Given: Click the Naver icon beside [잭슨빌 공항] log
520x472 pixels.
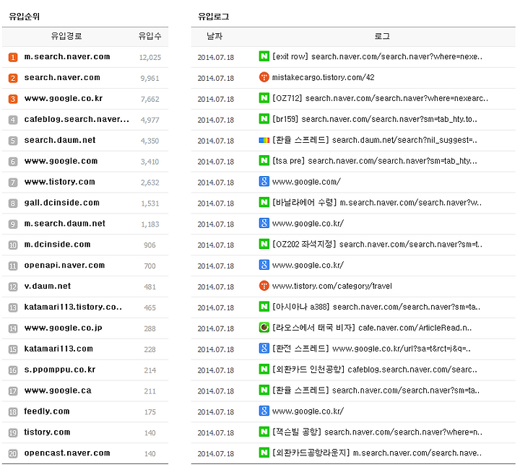Looking at the screenshot, I should point(264,432).
